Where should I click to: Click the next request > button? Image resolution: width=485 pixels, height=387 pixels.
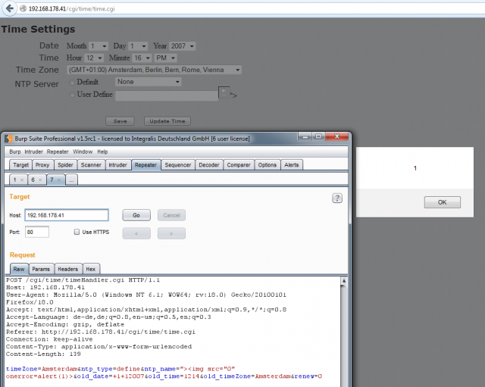pyautogui.click(x=172, y=234)
